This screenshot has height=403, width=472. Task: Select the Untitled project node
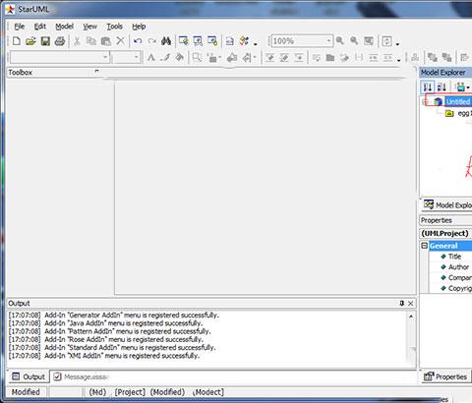tap(458, 102)
